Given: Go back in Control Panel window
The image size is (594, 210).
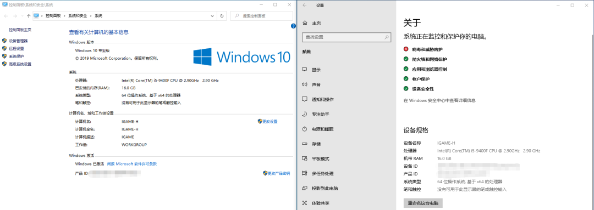Looking at the screenshot, I should (5, 16).
